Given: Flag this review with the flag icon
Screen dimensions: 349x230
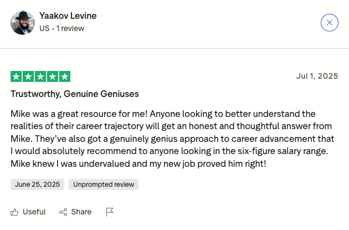Looking at the screenshot, I should (110, 212).
